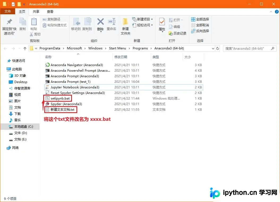Viewport: 280px width, 202px height.
Task: Click Select None (全部取消)
Action: coord(200,25)
